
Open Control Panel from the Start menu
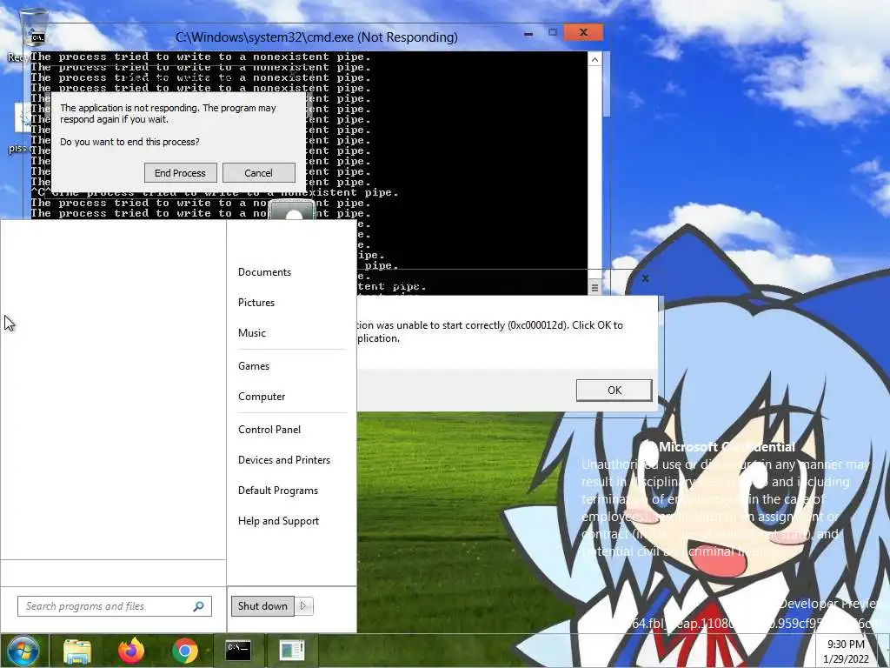coord(269,430)
